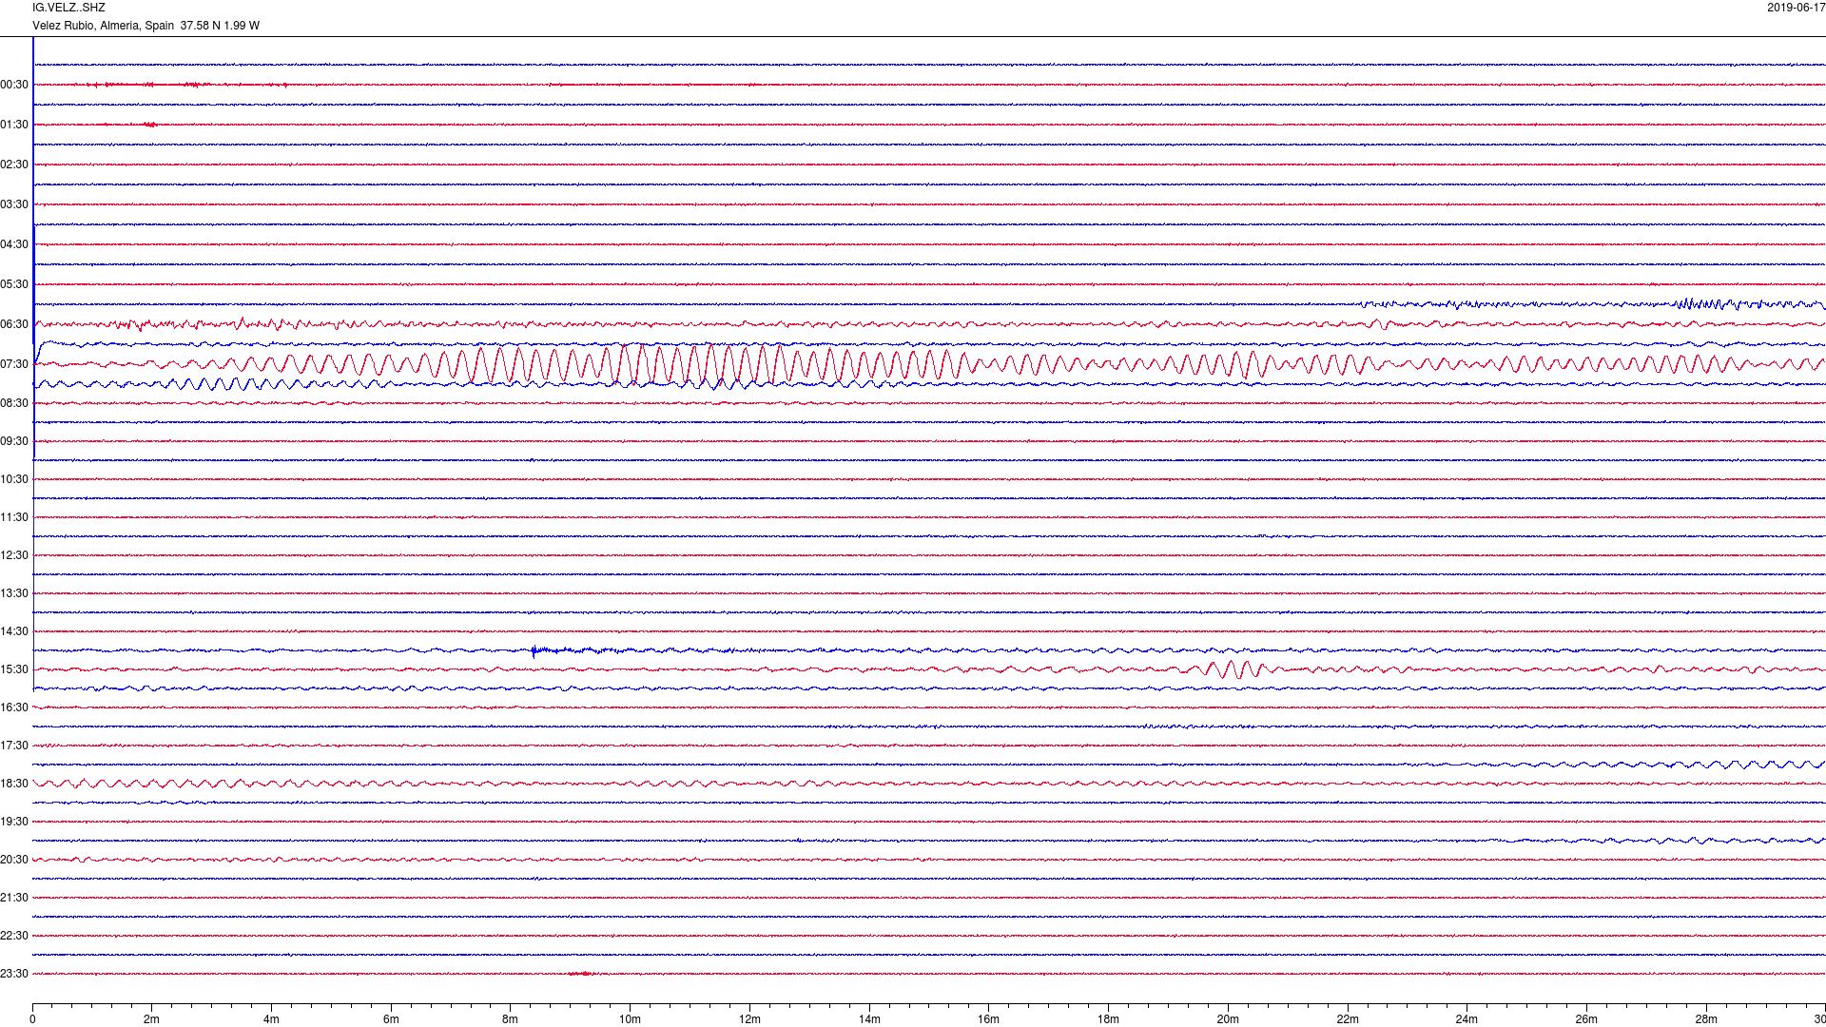1826x1027 pixels.
Task: Click the 8m tick label on time axis
Action: [511, 1019]
